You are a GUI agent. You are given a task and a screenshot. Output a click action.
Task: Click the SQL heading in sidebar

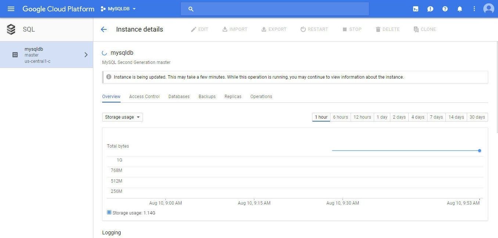tap(29, 29)
